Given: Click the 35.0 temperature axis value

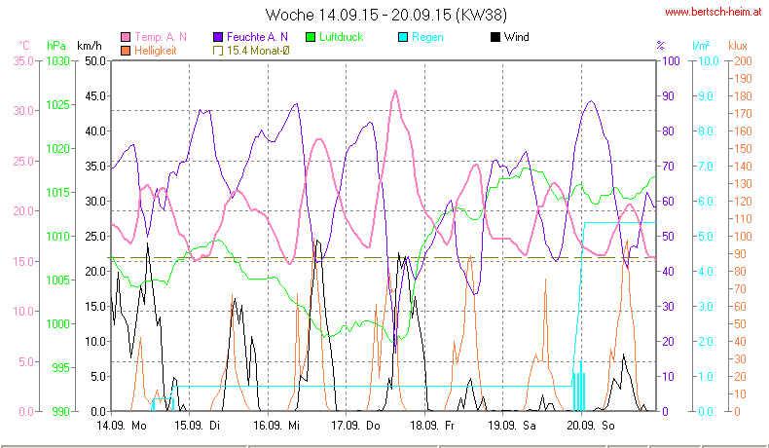Looking at the screenshot, I should coord(23,61).
